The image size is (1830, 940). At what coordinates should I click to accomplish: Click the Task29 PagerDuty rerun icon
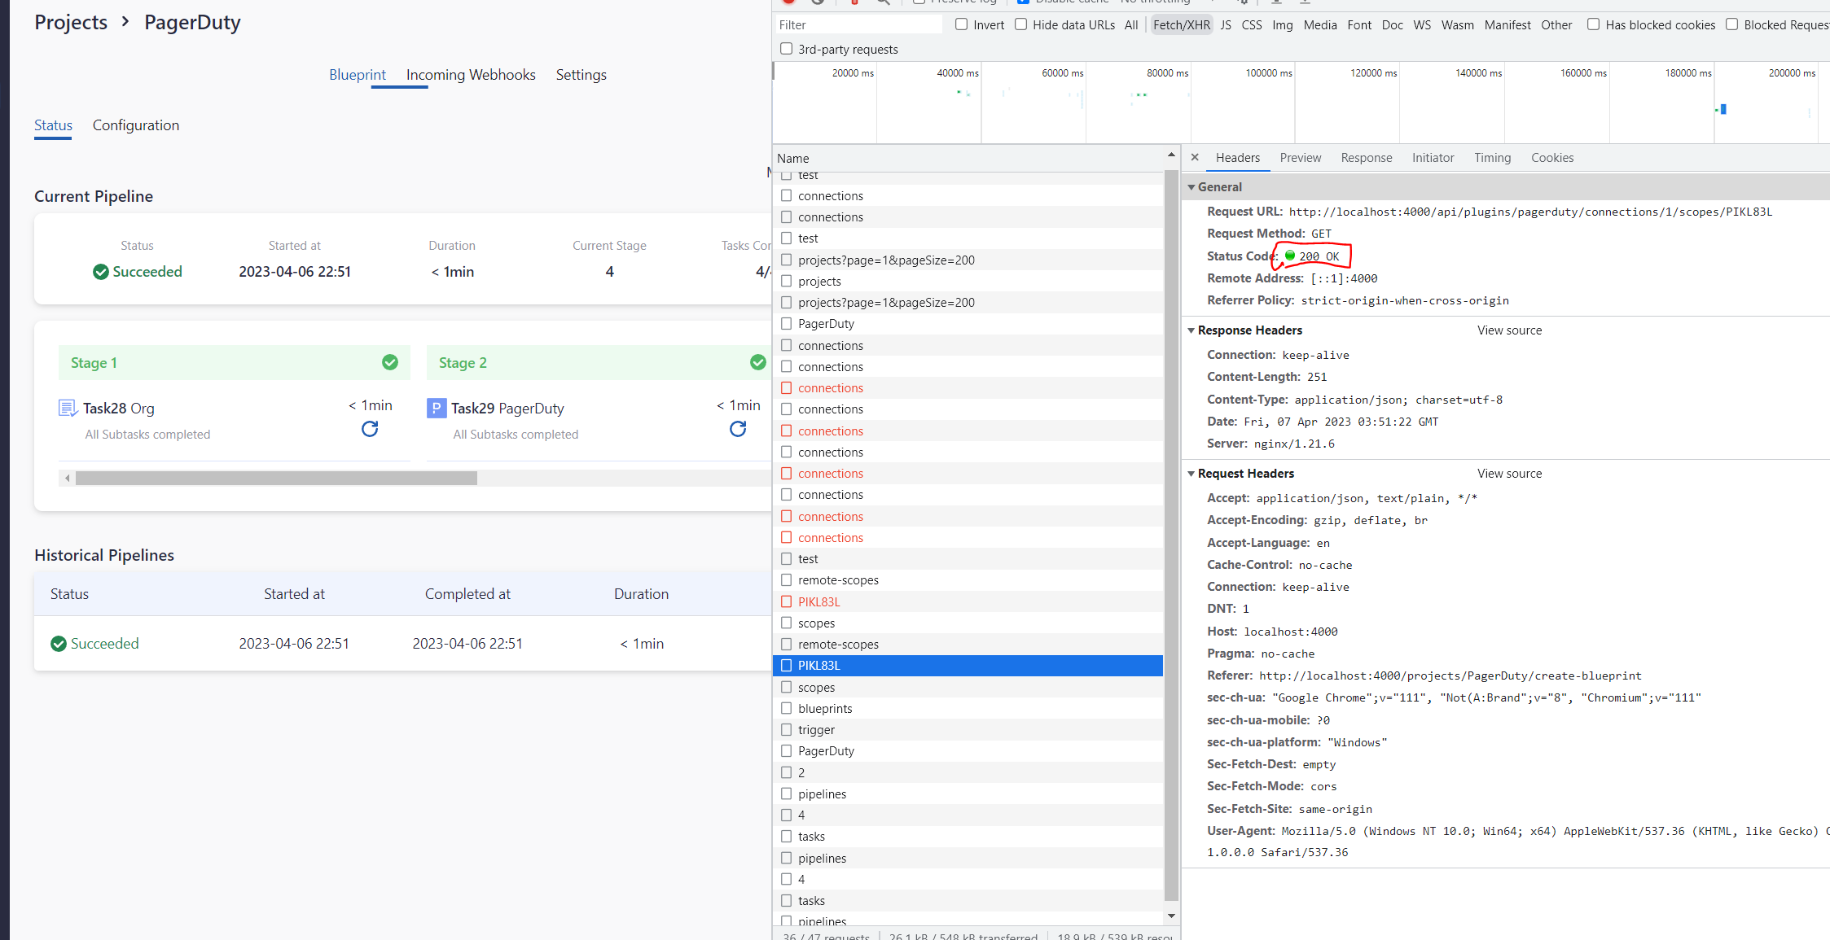point(738,429)
